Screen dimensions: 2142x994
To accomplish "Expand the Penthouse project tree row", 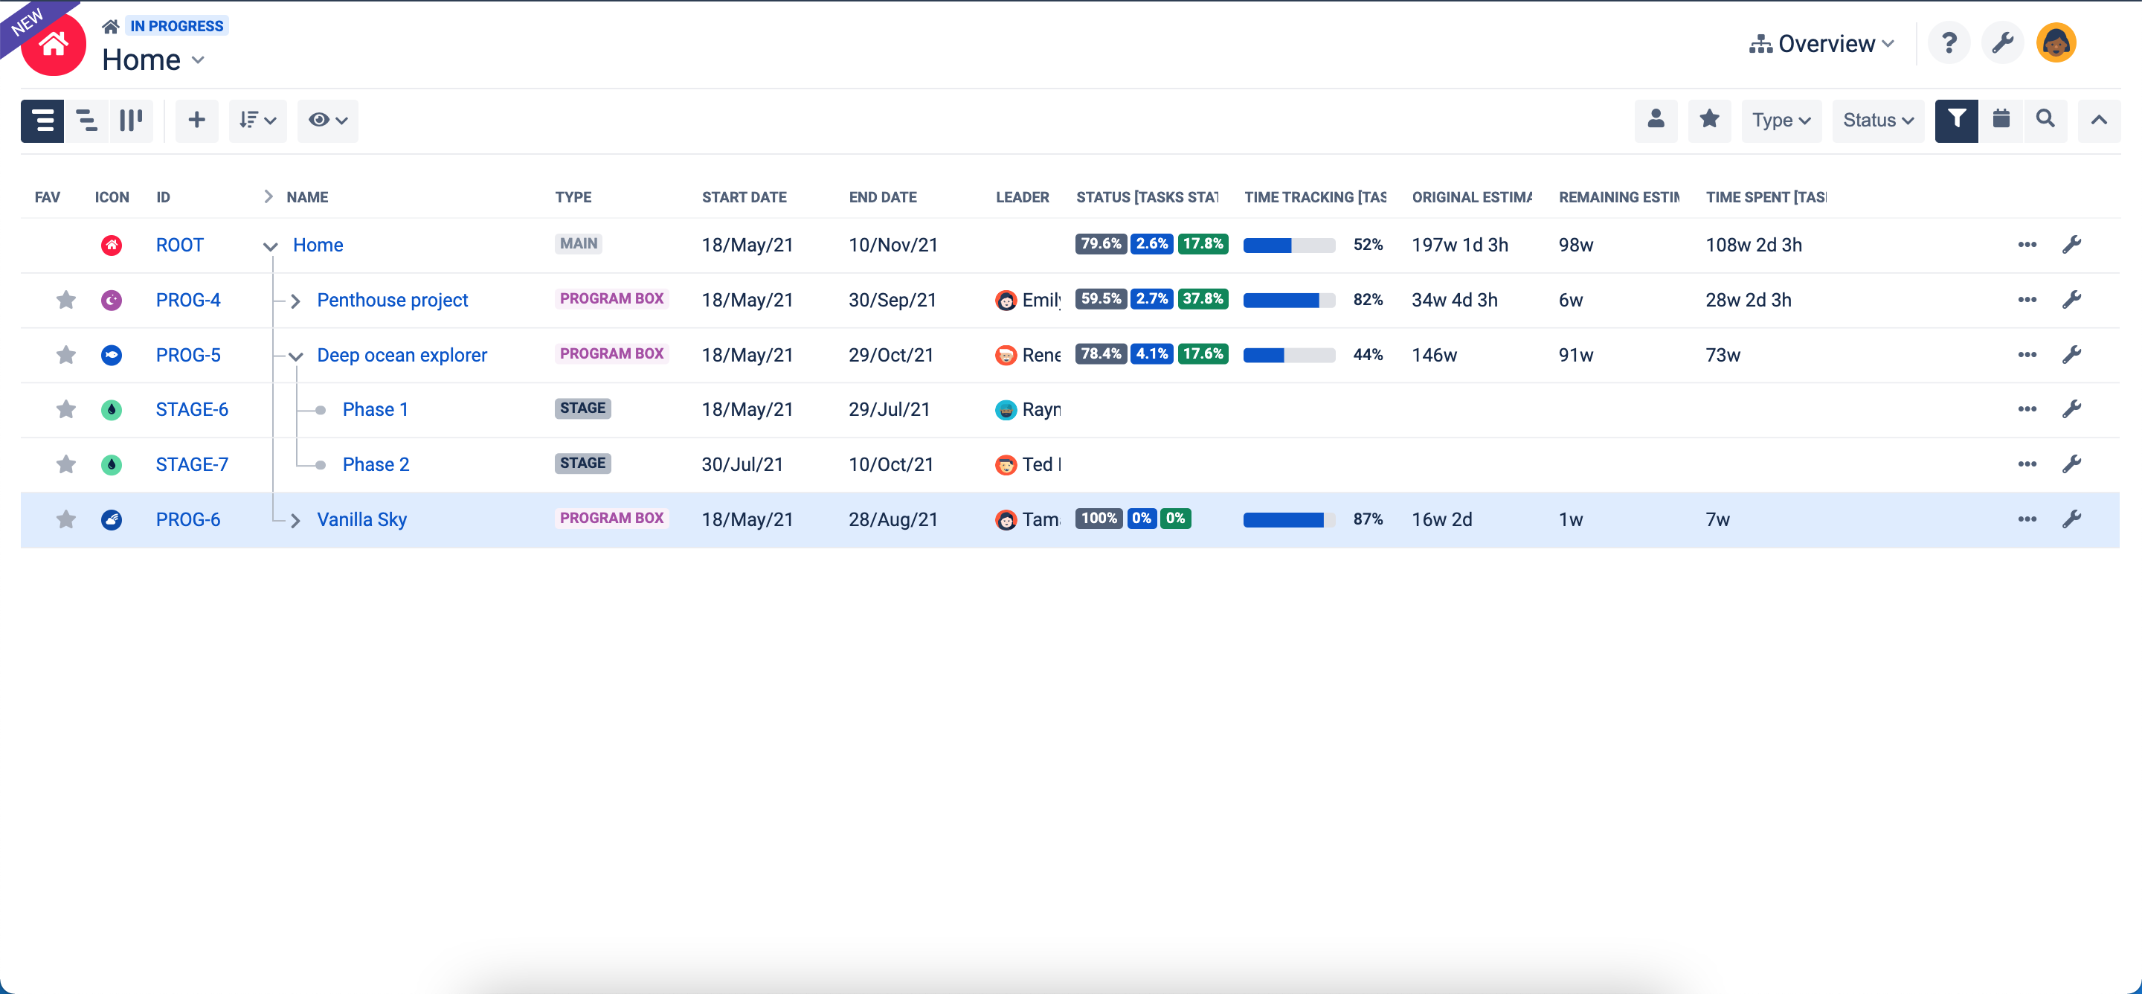I will [x=295, y=301].
